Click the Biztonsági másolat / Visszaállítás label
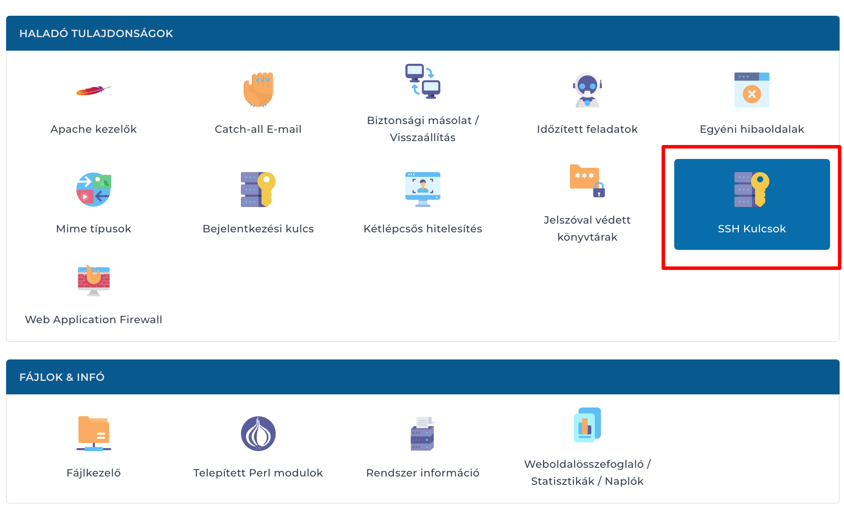This screenshot has height=511, width=844. (422, 129)
